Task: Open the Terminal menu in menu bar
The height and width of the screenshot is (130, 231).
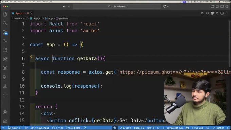Action: point(39,2)
